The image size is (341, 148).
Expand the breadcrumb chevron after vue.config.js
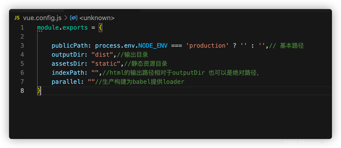pyautogui.click(x=66, y=18)
